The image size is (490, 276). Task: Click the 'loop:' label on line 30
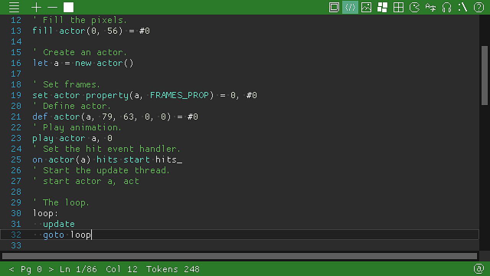[x=46, y=213]
